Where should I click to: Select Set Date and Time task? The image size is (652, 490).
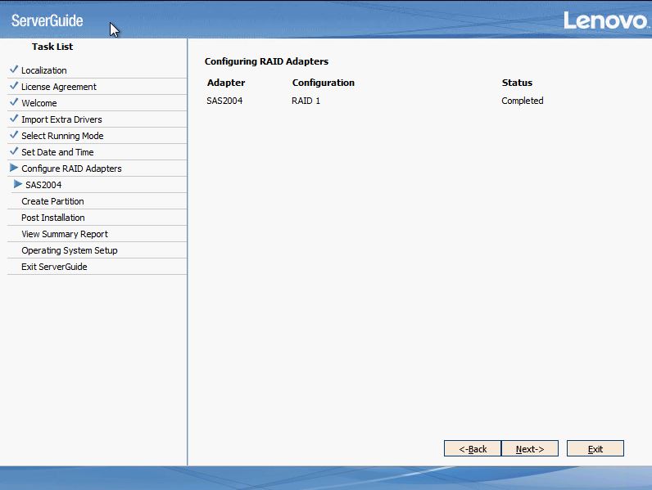click(x=57, y=152)
